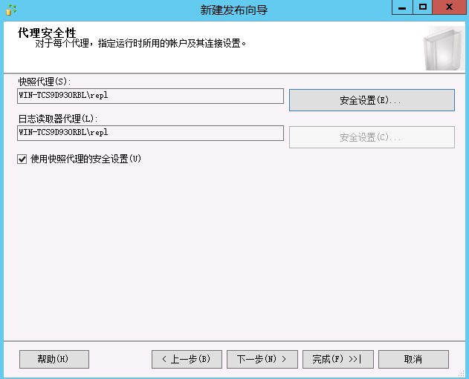
Task: Toggle 使用快照代理的安全设置 checkbox
Action: 22,159
